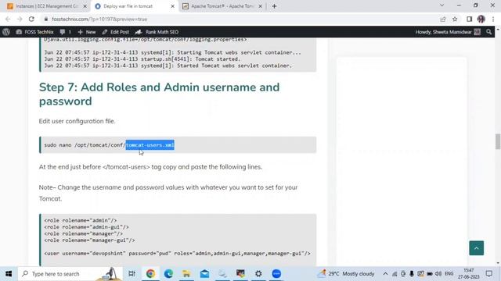The image size is (501, 281).
Task: Open File Explorer in the taskbar
Action: tap(186, 274)
